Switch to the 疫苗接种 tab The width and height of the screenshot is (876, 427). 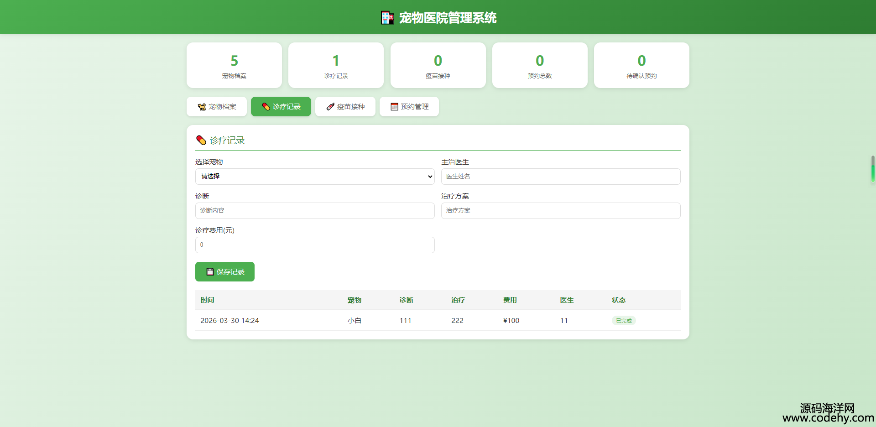[345, 107]
